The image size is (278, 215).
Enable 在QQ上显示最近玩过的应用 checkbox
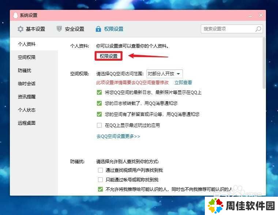click(x=99, y=125)
